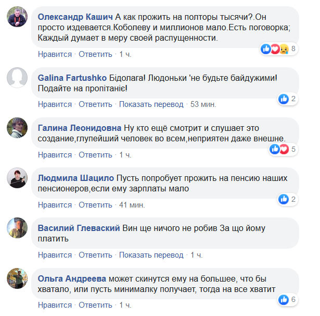Click Ответить under Галина Леонидовна's comment

click(x=95, y=155)
